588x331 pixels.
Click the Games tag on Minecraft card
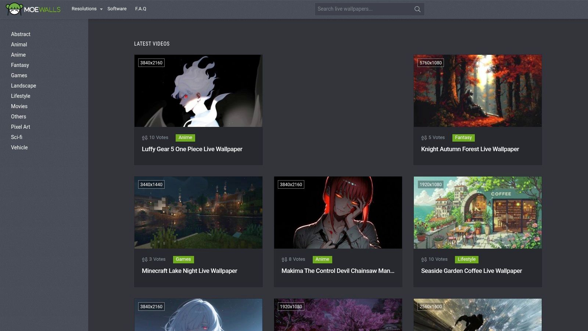[183, 259]
